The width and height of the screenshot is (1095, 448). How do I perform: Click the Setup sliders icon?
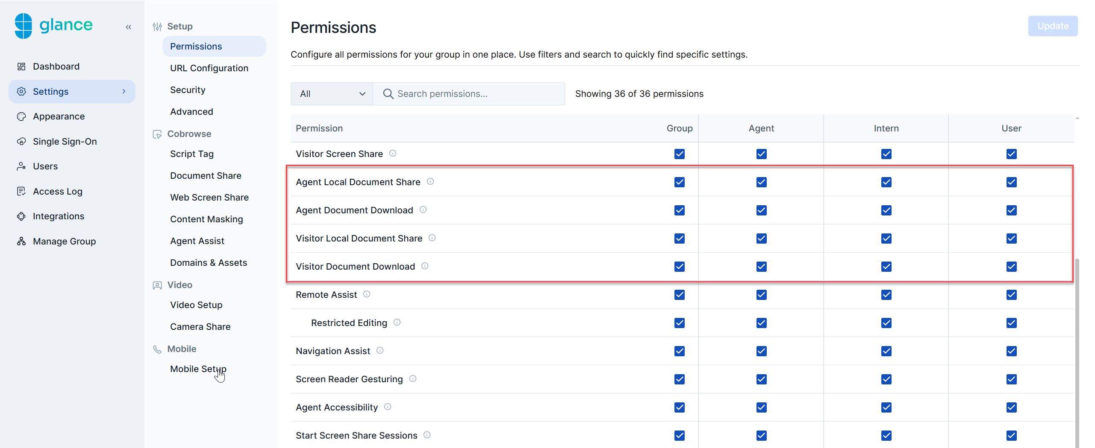(157, 26)
